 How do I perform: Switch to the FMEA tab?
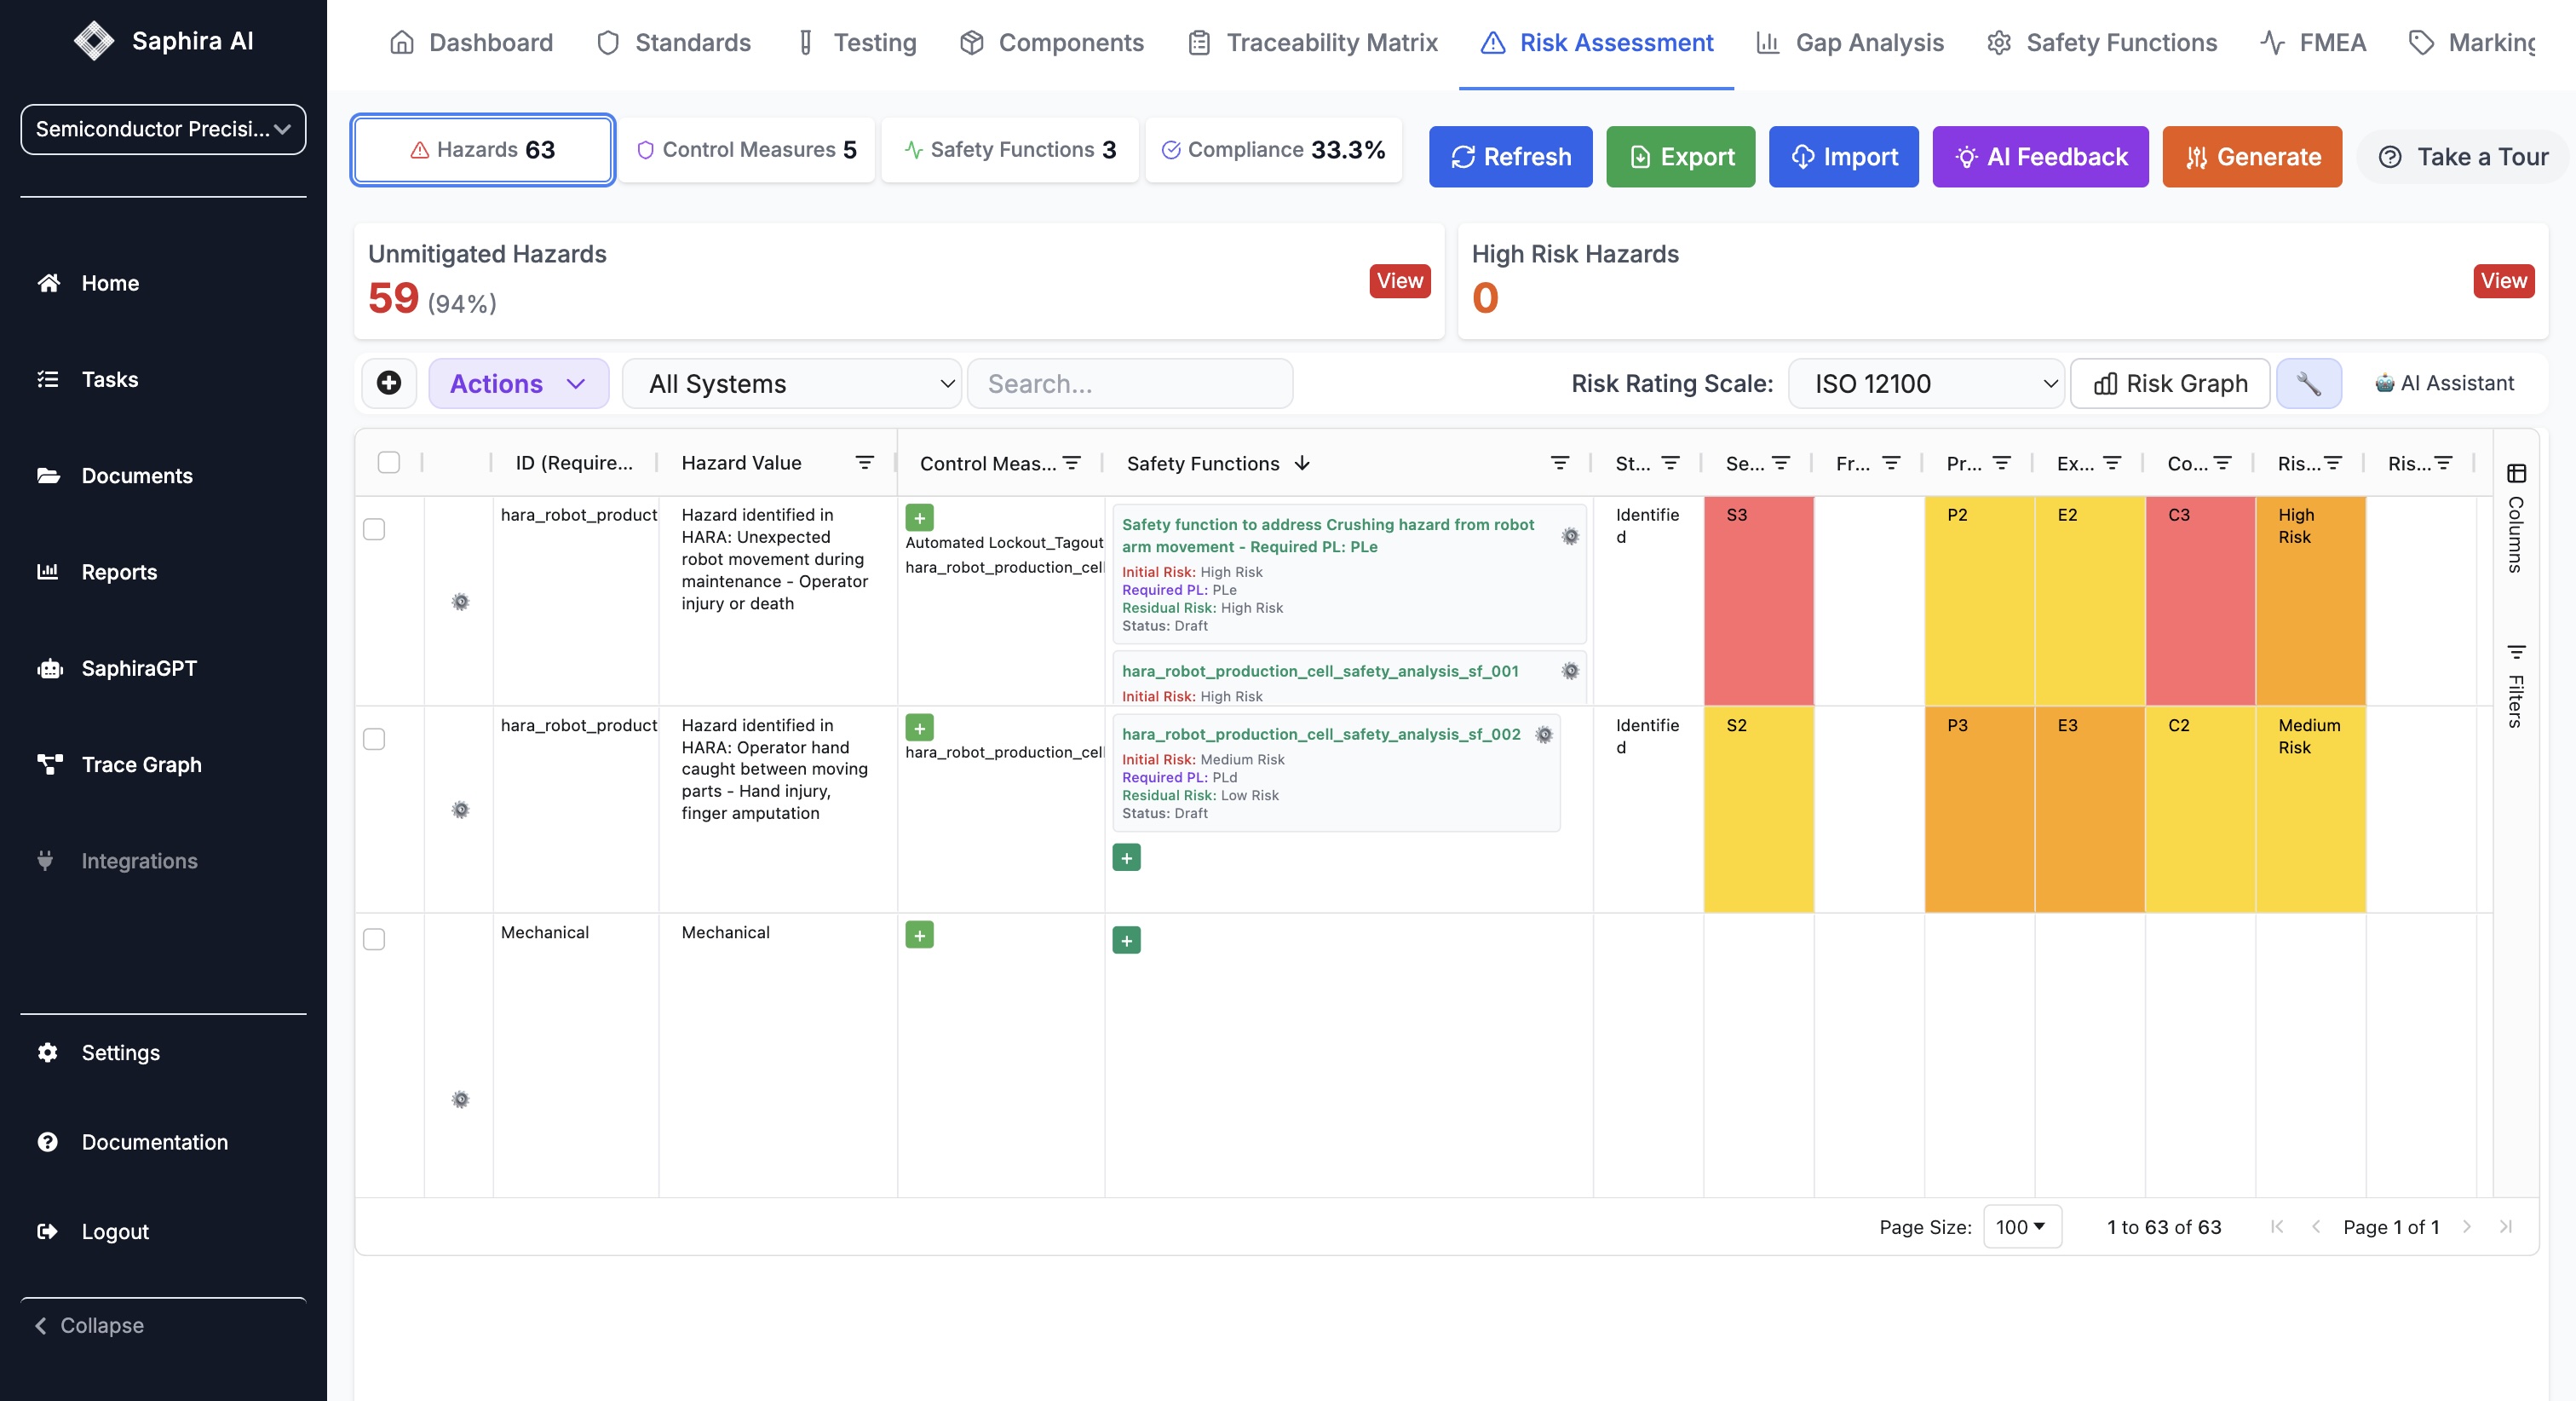[x=2313, y=42]
